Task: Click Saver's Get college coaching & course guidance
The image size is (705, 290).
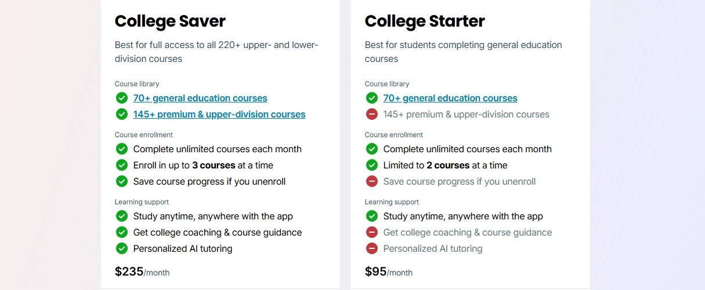Action: point(217,233)
